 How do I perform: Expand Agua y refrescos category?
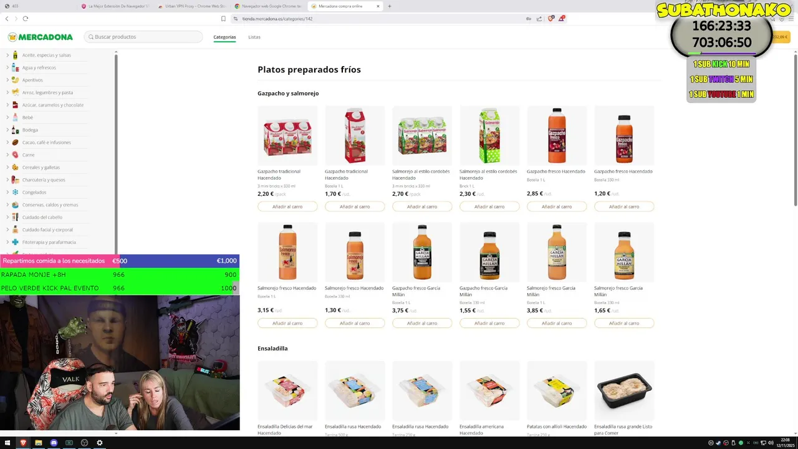[x=7, y=67]
